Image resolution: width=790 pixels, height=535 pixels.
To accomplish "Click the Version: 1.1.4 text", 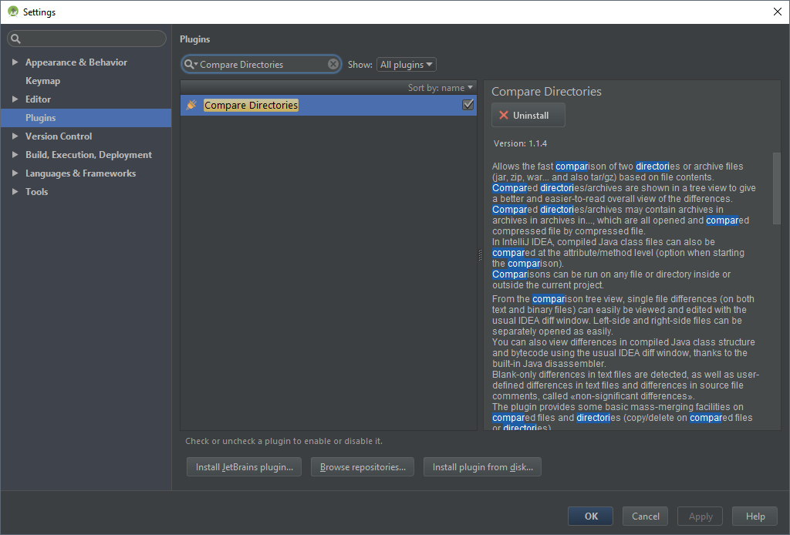I will click(x=520, y=143).
